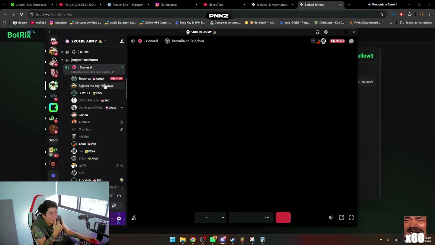Image resolution: width=435 pixels, height=245 pixels.
Task: Select user Telechea in voice list
Action: pos(97,79)
